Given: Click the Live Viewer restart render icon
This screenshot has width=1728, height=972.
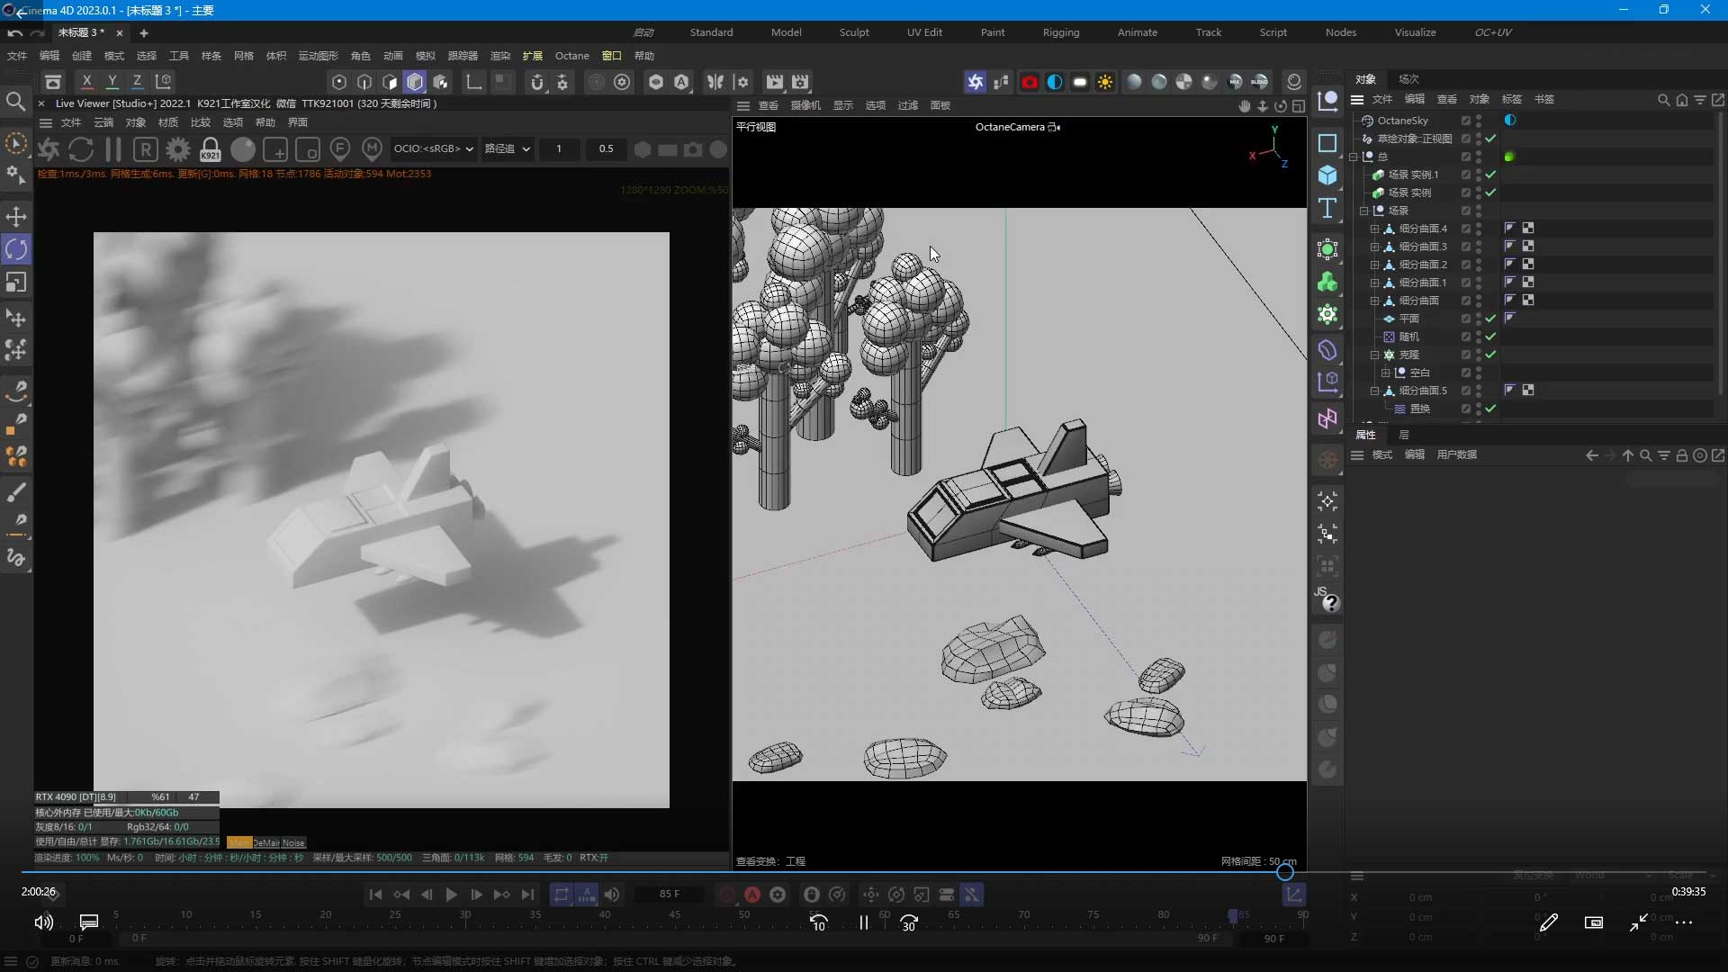Looking at the screenshot, I should 81,149.
